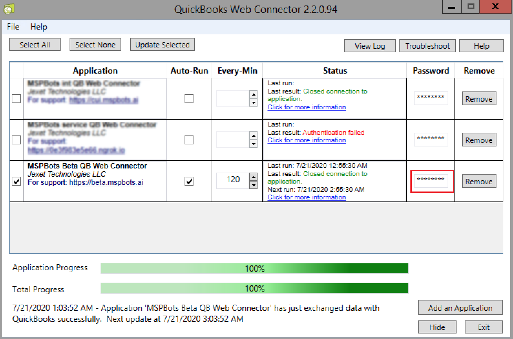This screenshot has height=339, width=513.
Task: Click 'MSPBots Beta QB Web Connector' application name
Action: tap(87, 166)
